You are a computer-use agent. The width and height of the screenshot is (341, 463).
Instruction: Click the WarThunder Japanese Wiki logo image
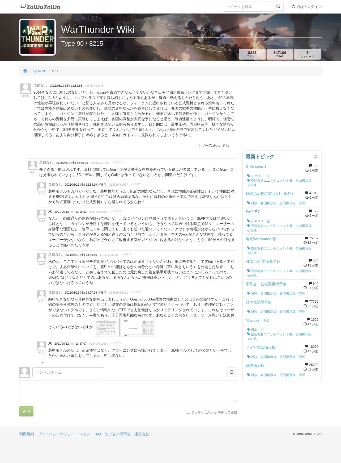point(37,37)
